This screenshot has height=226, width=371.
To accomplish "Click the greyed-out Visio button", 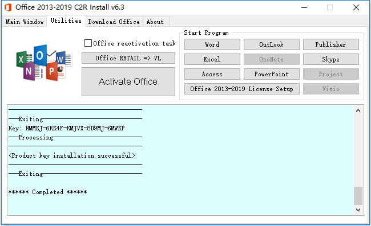I will [331, 89].
